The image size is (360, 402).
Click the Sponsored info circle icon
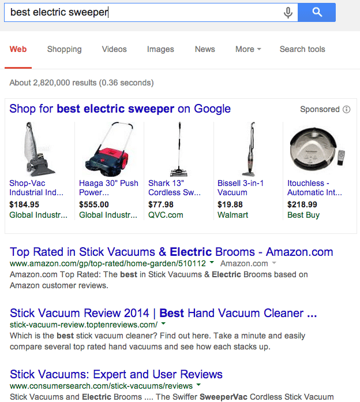point(346,110)
